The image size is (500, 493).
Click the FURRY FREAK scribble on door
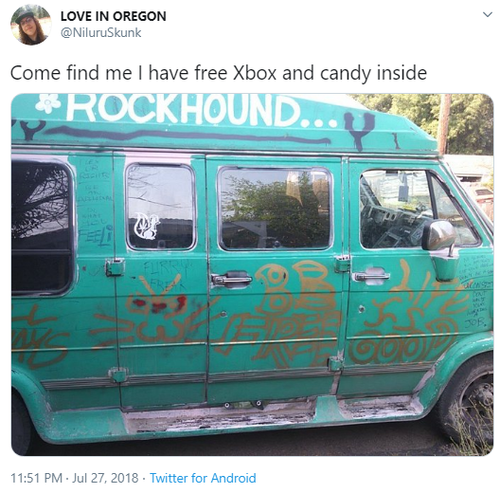pos(165,274)
